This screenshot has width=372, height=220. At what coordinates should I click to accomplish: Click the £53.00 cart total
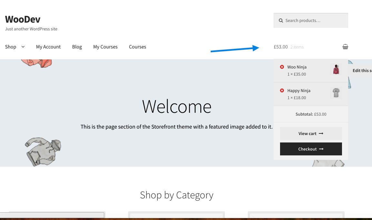tap(281, 47)
